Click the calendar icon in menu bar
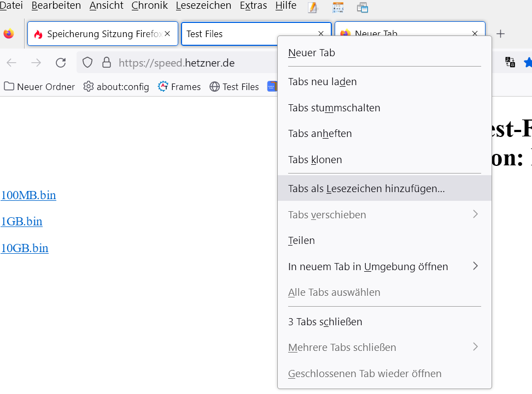Viewport: 532px width, 394px height. click(x=338, y=7)
